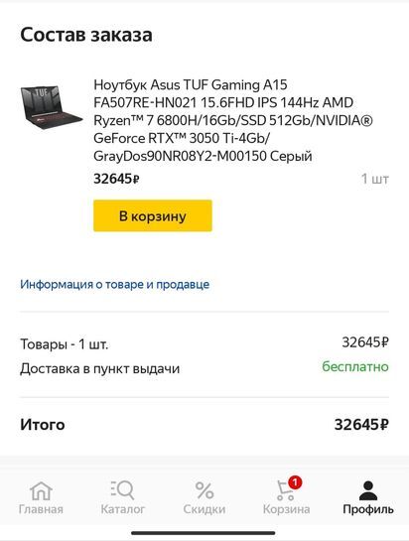This screenshot has height=541, width=409.
Task: Tap the Итого total amount 32645₽
Action: pyautogui.click(x=361, y=425)
